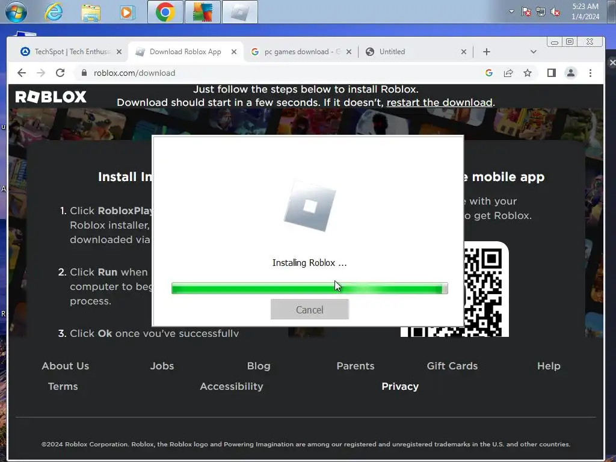
Task: Open the Windows Start menu orb
Action: 16,12
